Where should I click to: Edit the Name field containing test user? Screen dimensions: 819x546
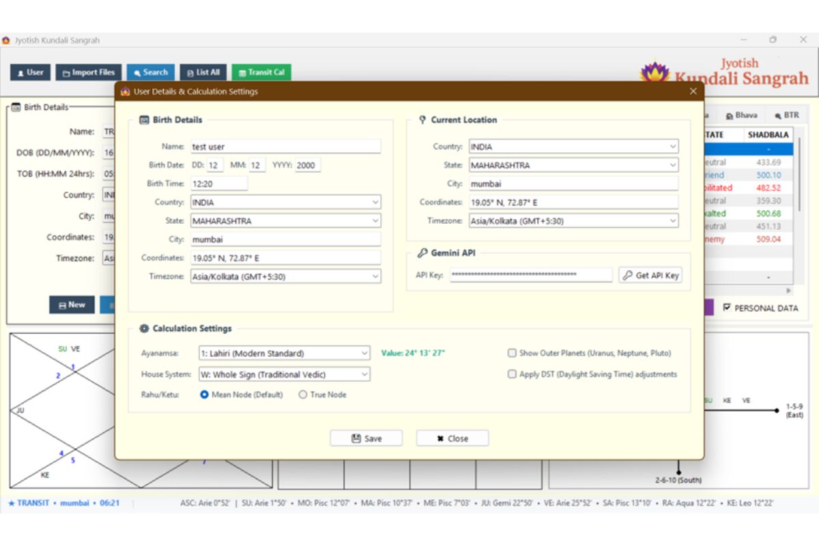pos(285,146)
